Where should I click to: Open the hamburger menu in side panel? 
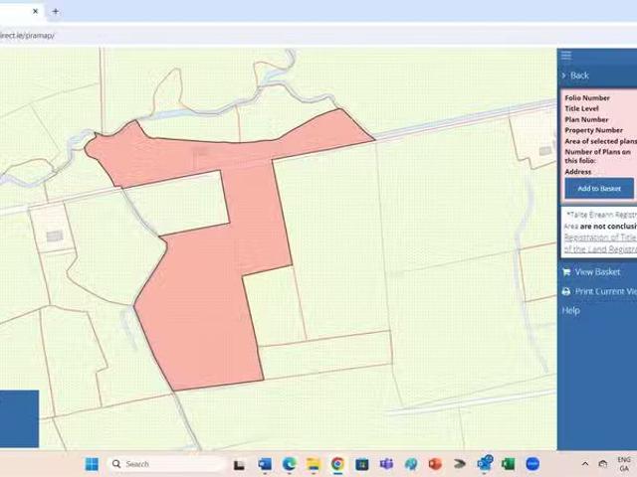click(566, 56)
